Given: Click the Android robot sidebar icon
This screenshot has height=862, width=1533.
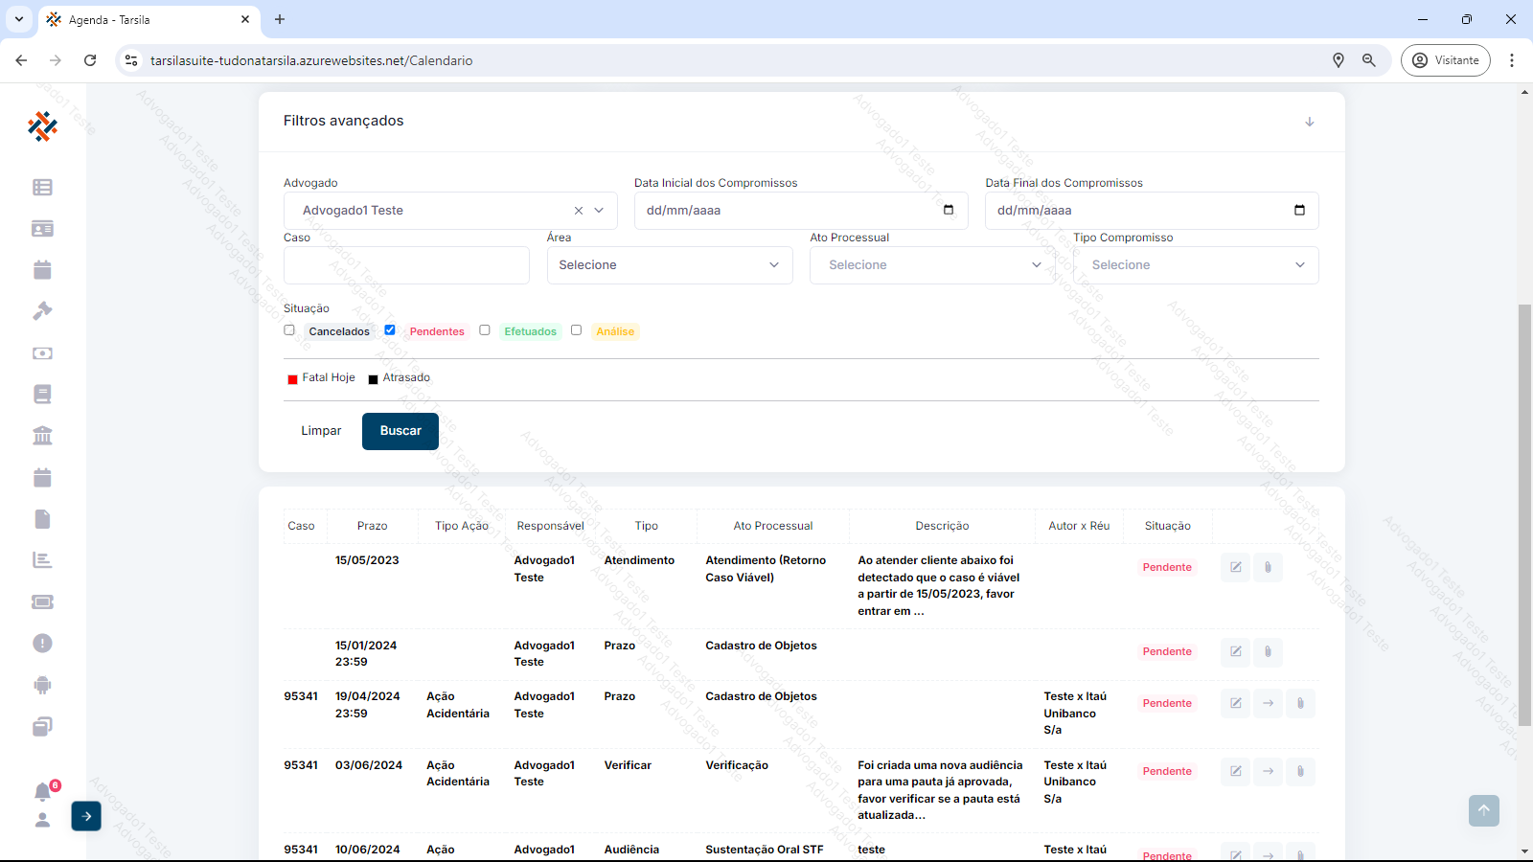Looking at the screenshot, I should point(42,685).
